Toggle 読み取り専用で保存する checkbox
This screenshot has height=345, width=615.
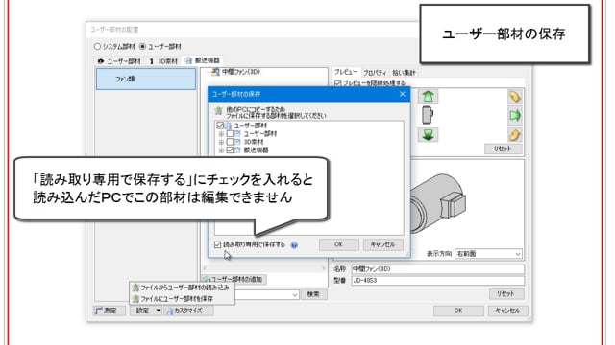click(x=218, y=245)
